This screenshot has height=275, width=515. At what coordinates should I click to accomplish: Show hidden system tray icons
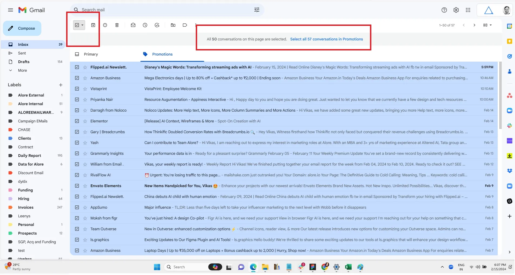pos(442,267)
